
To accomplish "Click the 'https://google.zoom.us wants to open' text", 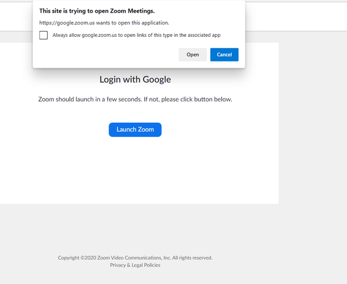I will pyautogui.click(x=104, y=23).
